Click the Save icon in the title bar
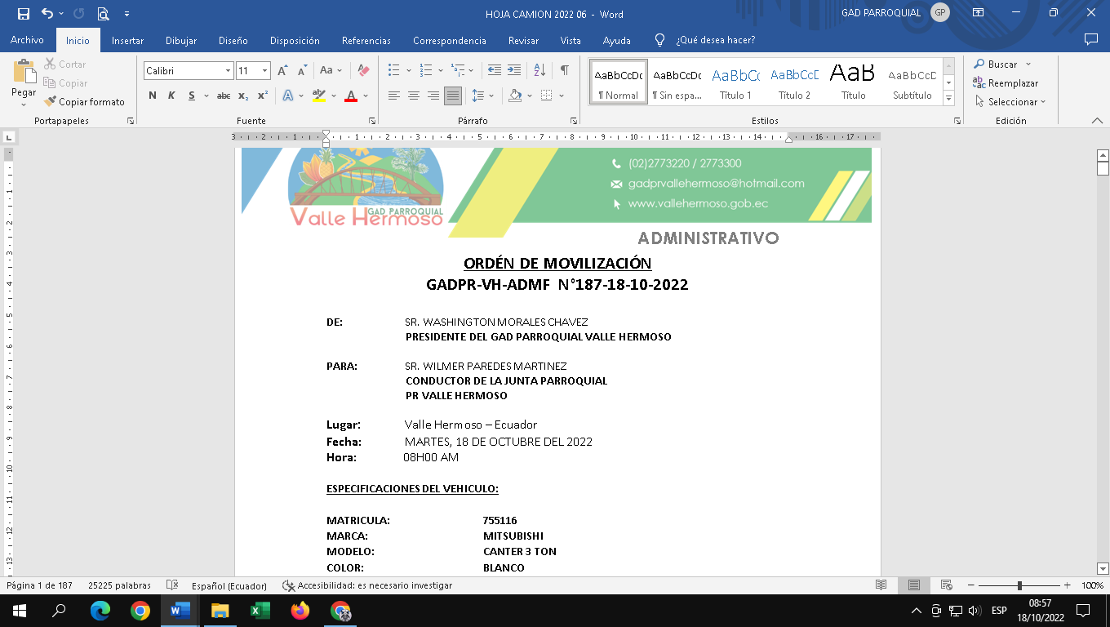The width and height of the screenshot is (1110, 627). coord(23,13)
